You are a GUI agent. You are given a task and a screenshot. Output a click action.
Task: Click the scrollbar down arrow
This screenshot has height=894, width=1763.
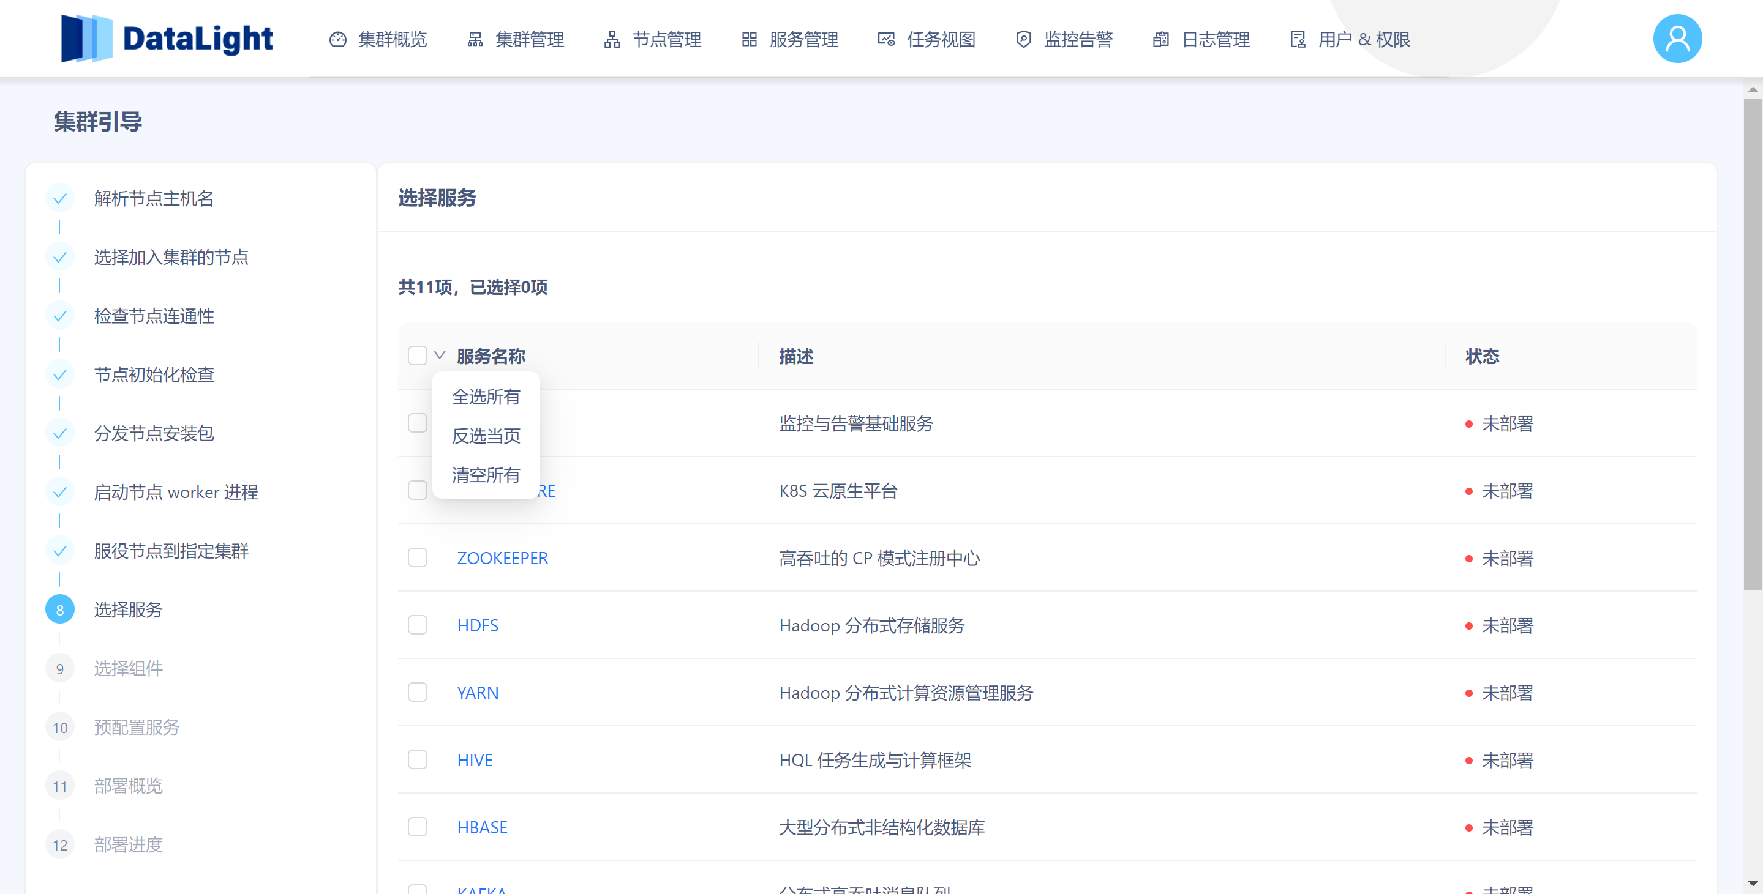coord(1752,884)
